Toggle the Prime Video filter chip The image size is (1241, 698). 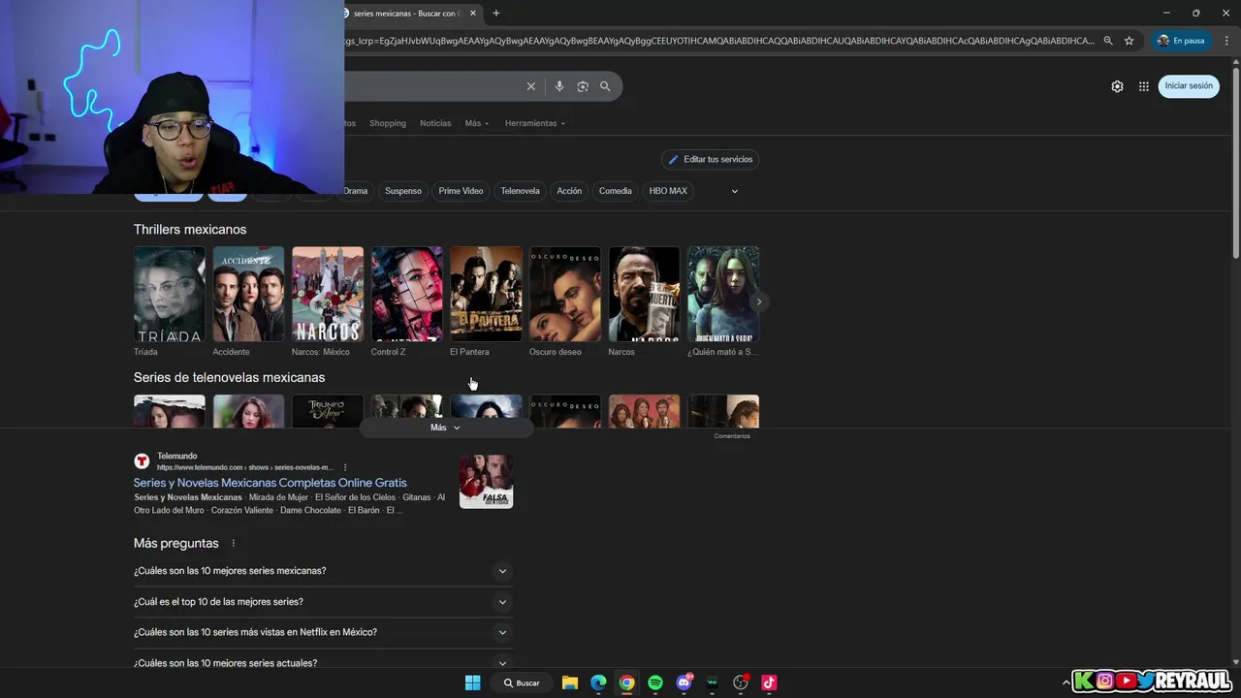[x=461, y=191]
